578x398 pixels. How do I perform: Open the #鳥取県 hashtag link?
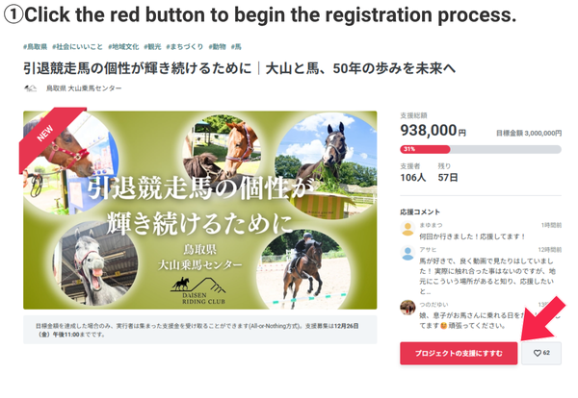[35, 47]
